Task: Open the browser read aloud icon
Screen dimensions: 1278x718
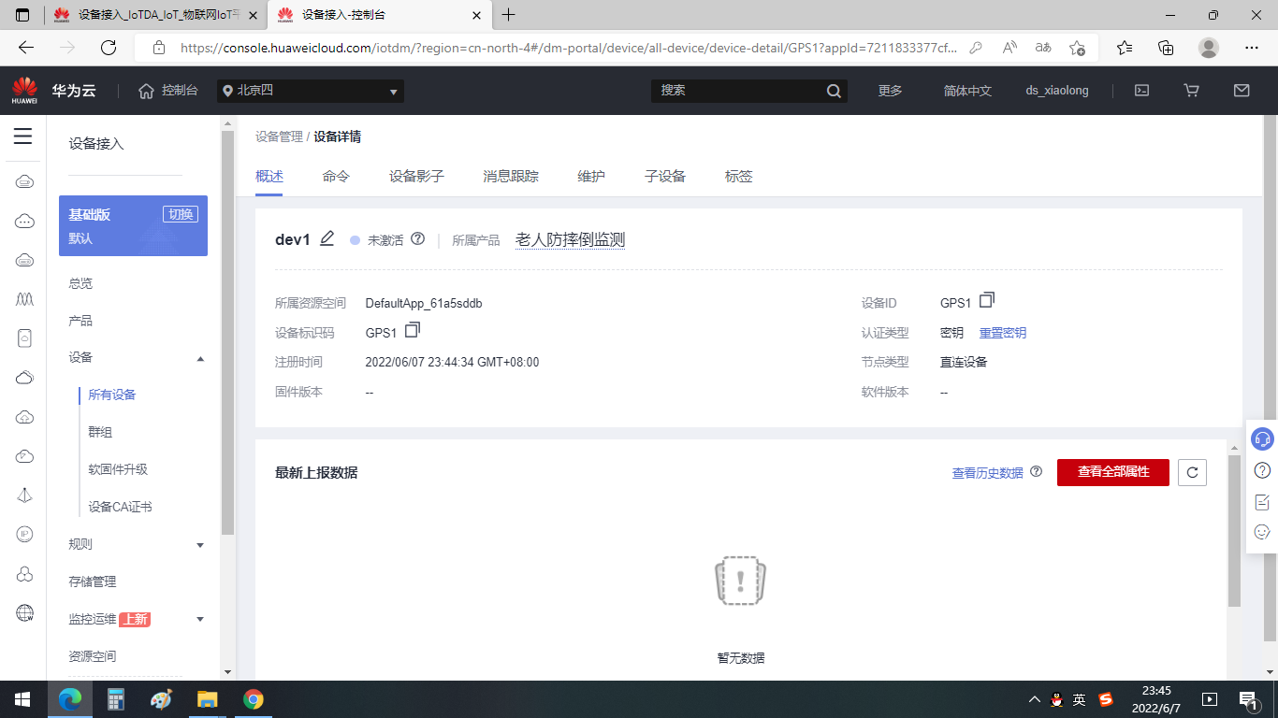Action: (1009, 48)
